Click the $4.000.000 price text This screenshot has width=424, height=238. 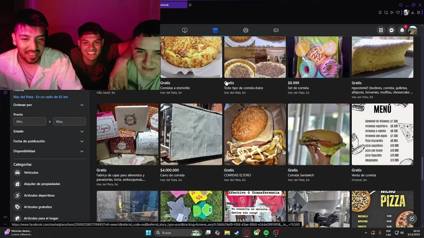click(x=170, y=170)
